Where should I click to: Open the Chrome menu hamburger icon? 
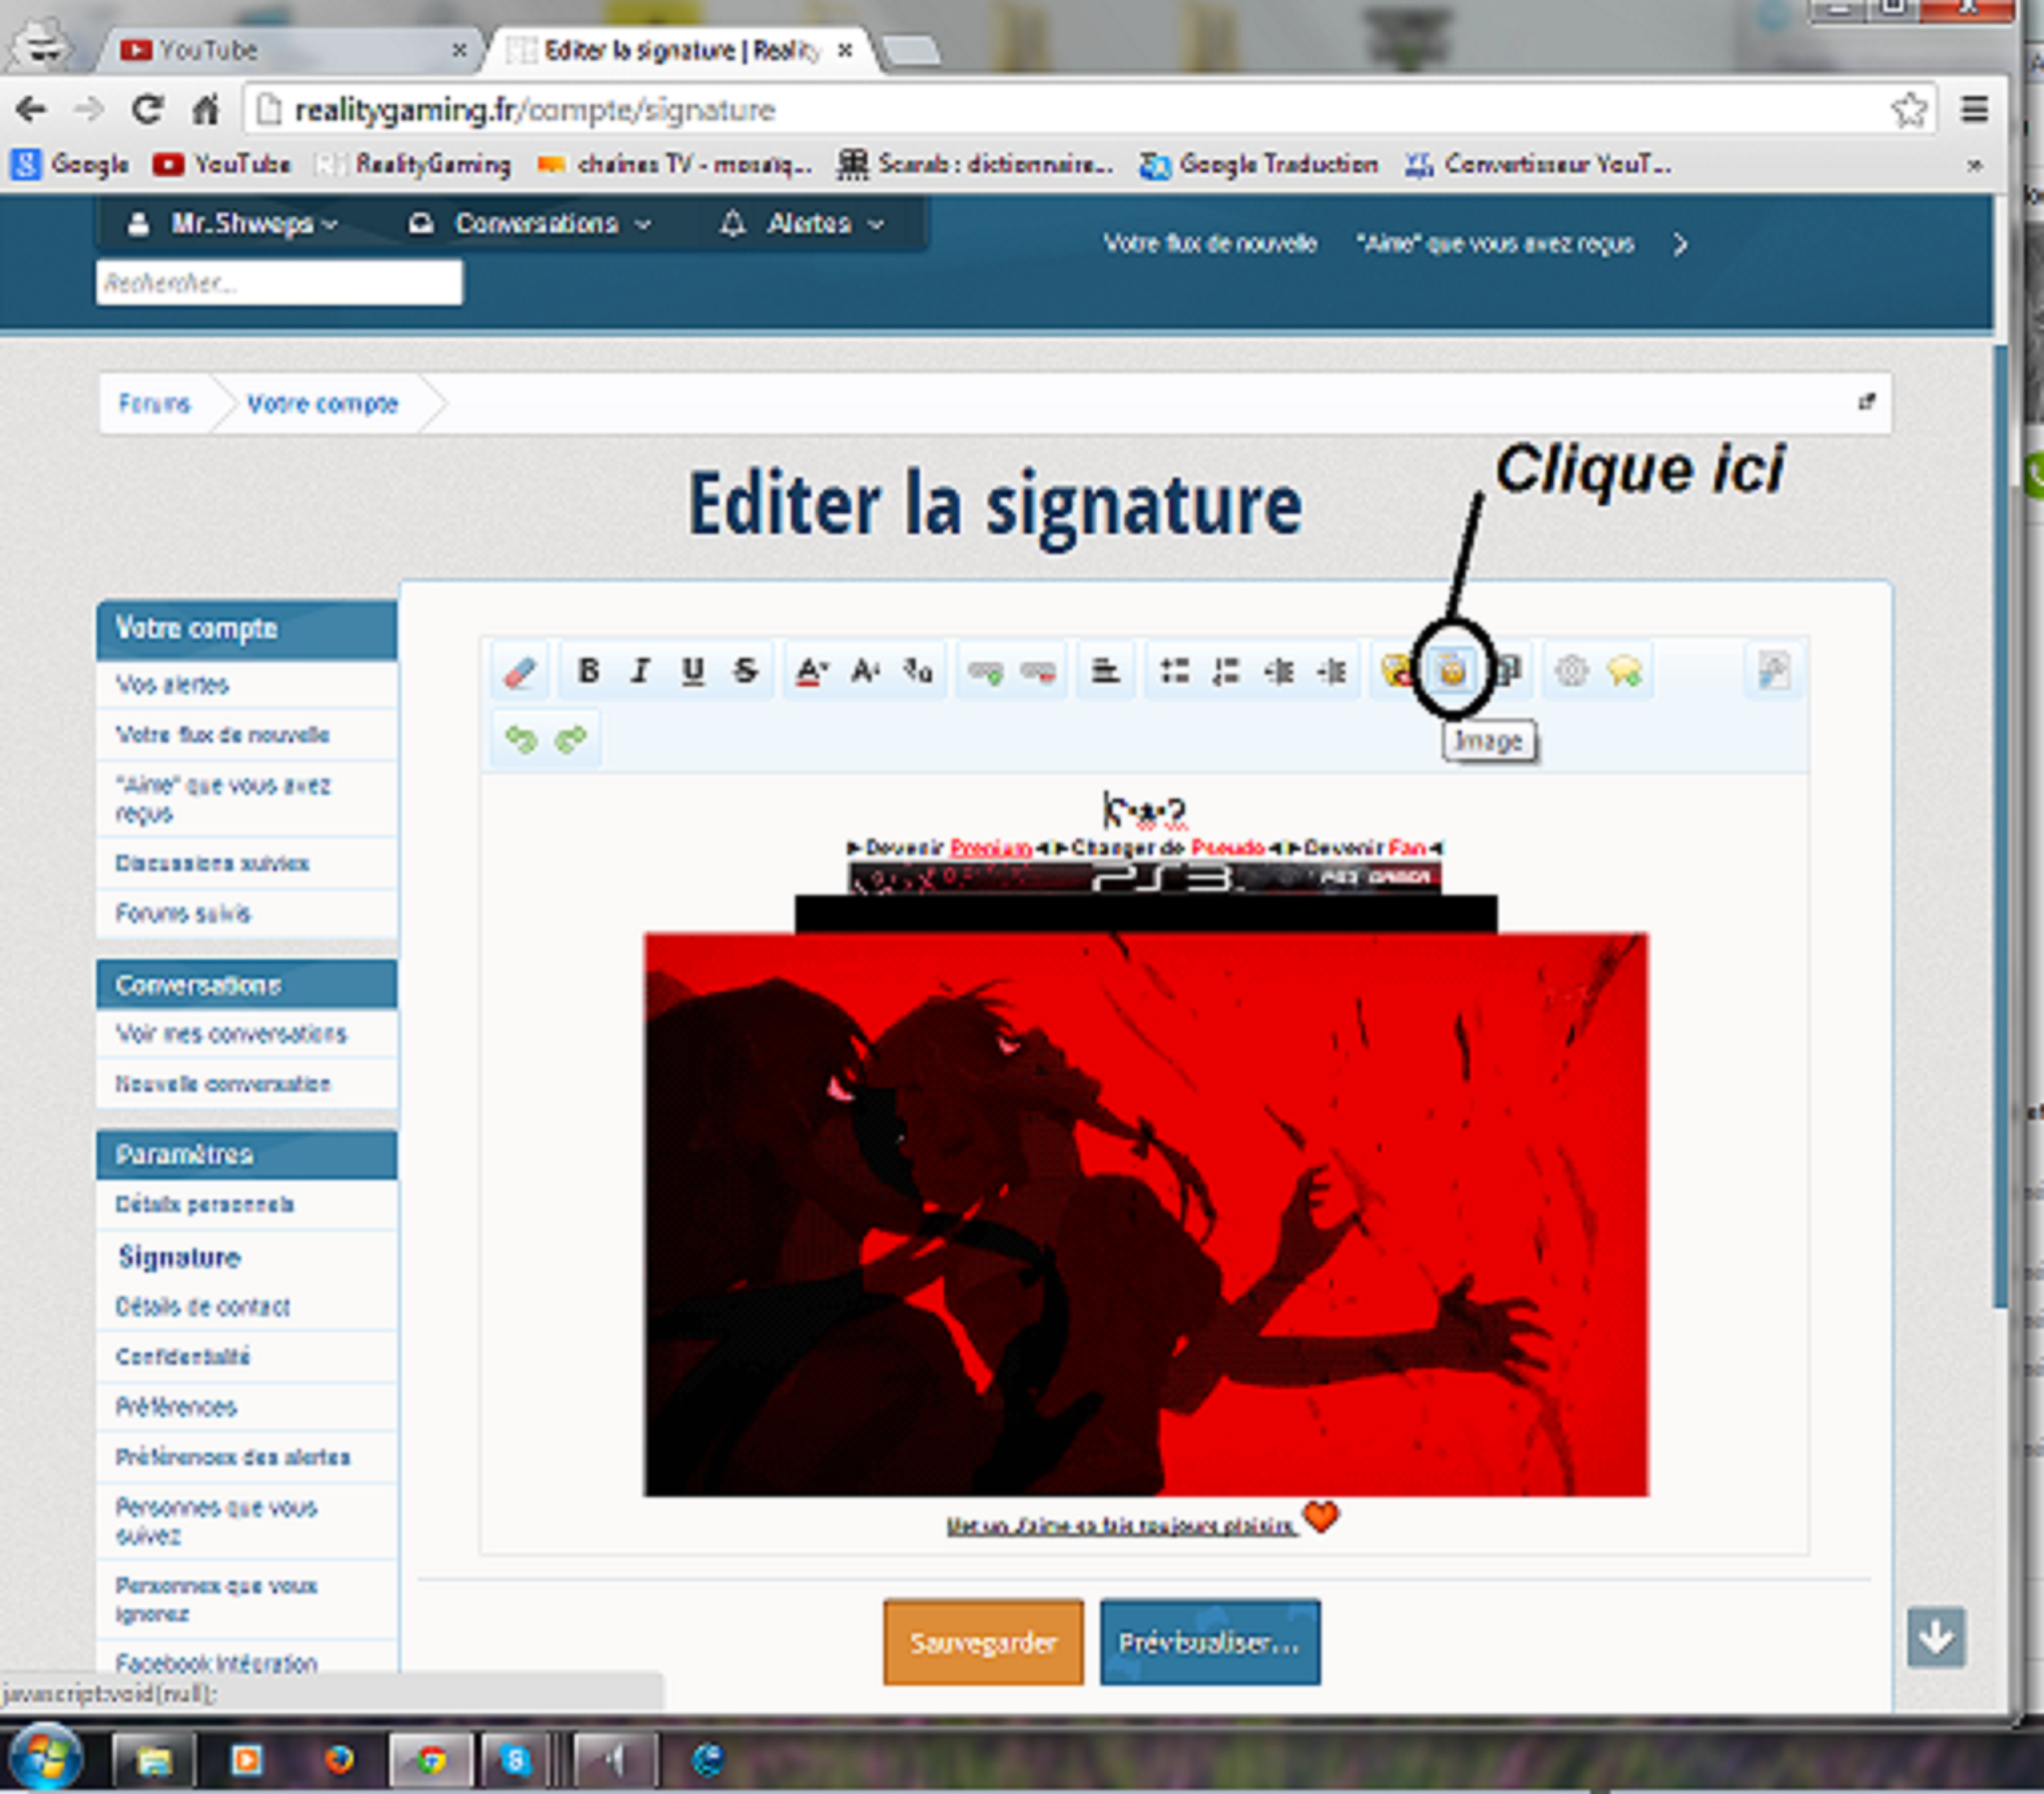1974,109
